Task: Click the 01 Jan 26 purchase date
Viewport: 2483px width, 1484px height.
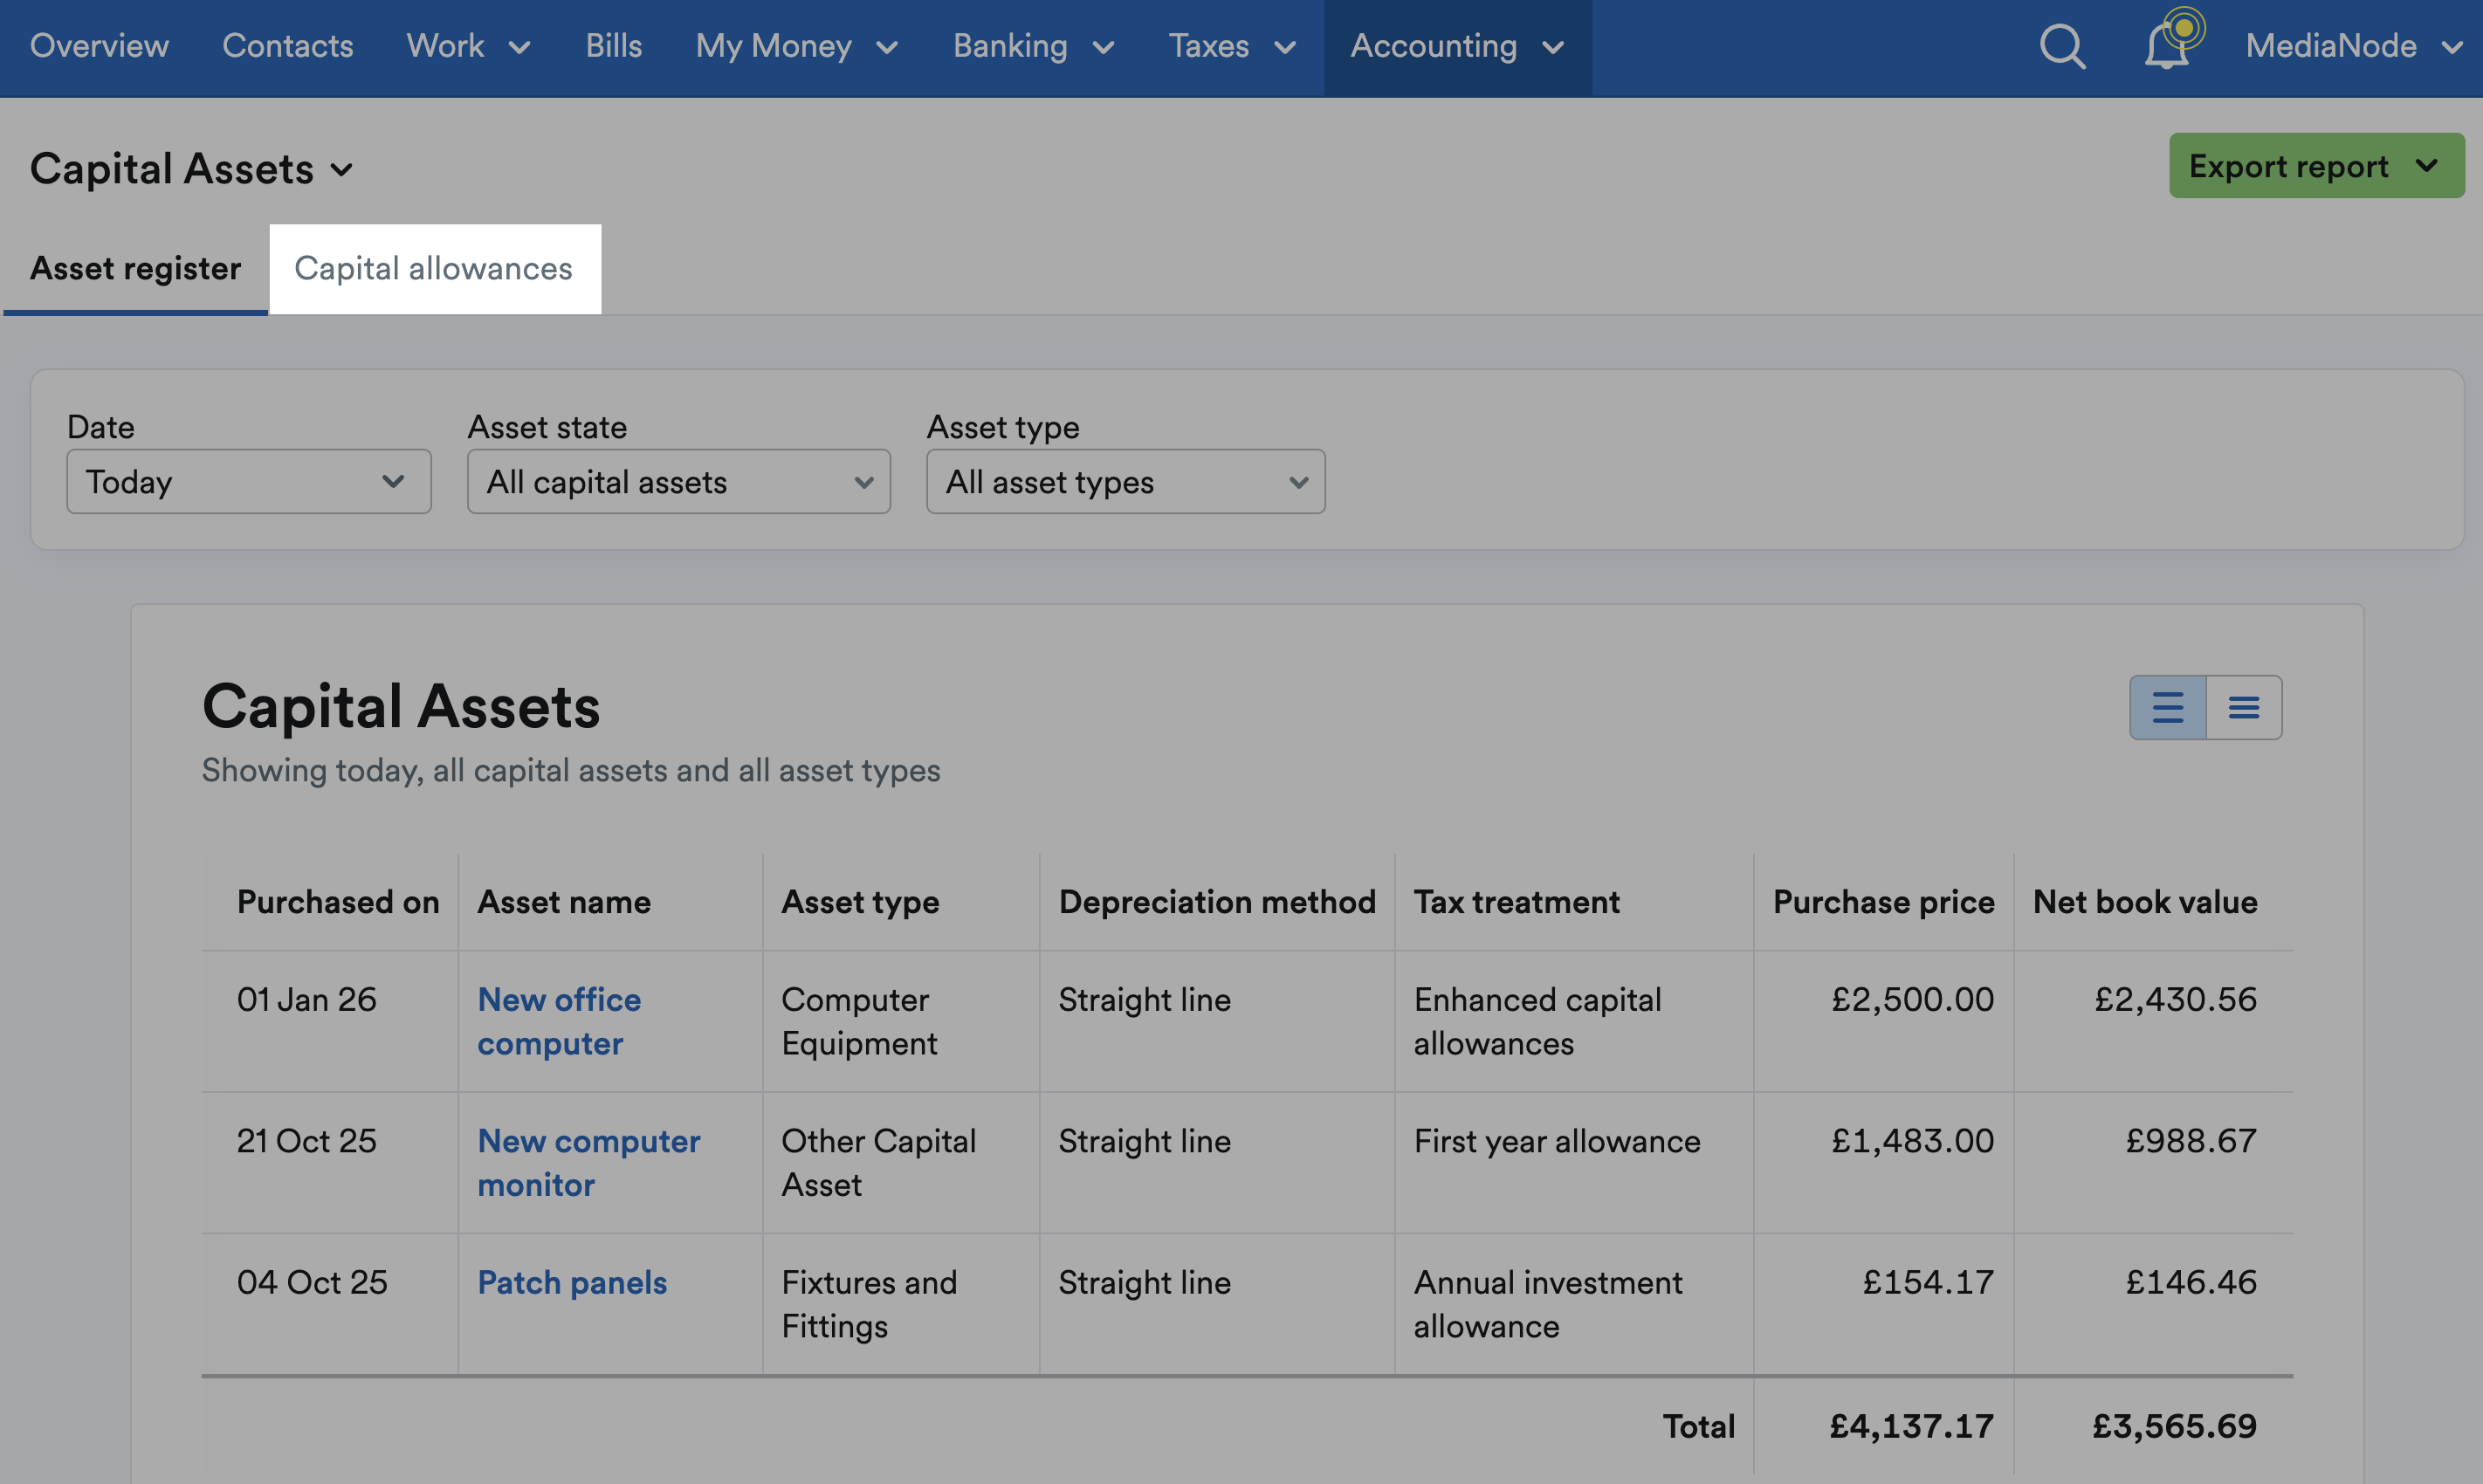Action: [307, 999]
